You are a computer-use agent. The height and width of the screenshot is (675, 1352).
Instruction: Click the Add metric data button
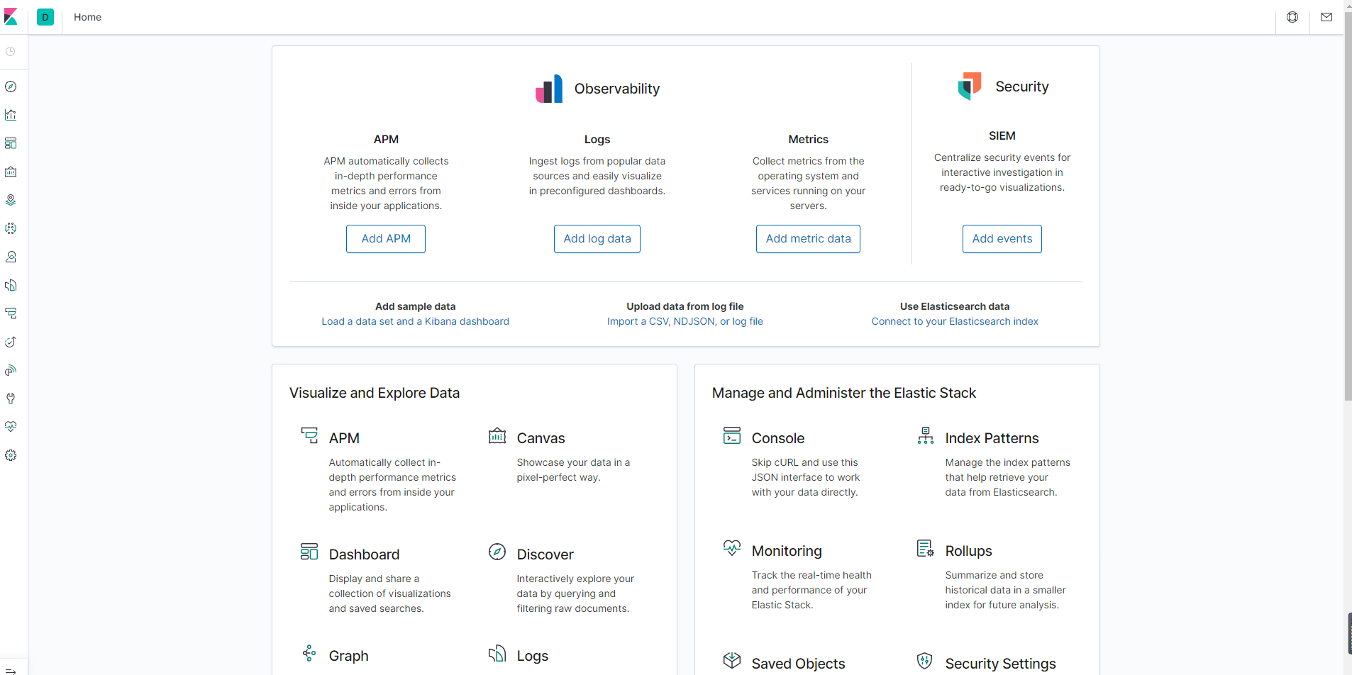[808, 239]
